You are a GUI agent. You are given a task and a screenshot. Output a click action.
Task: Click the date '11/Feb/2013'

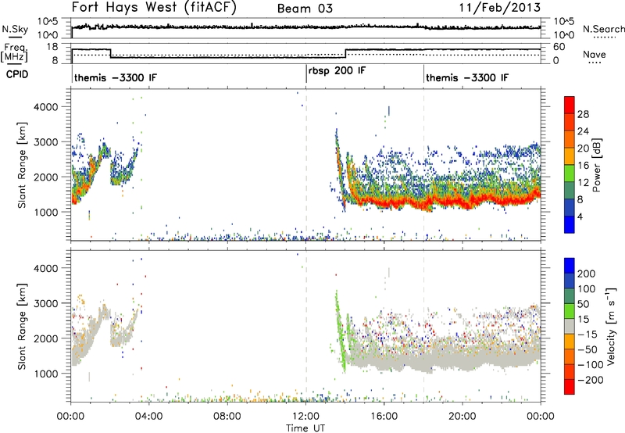click(500, 8)
